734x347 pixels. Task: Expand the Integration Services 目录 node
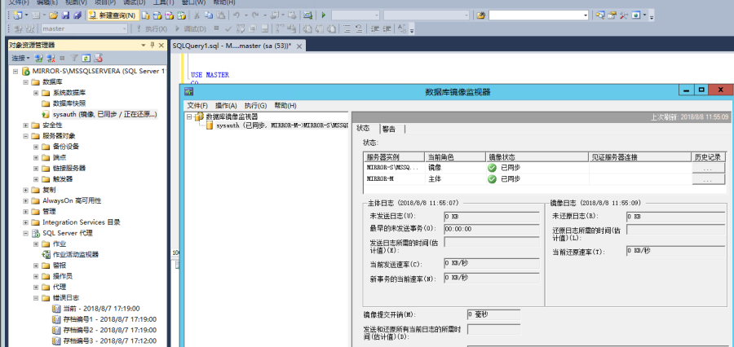coord(25,222)
